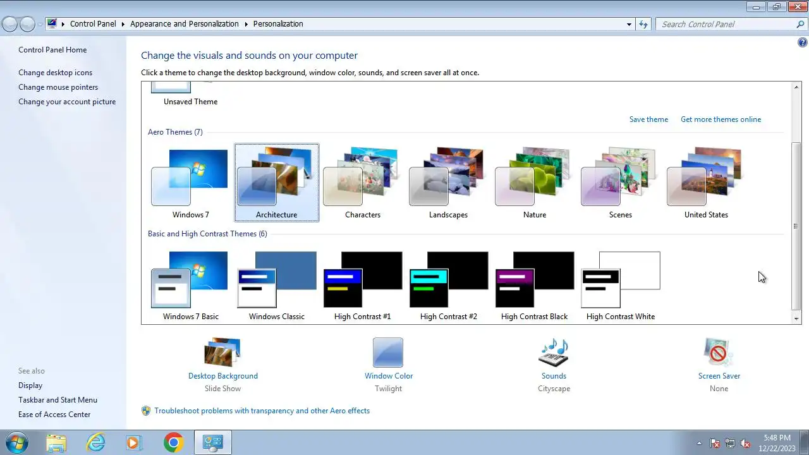Click the Back navigation arrow
The height and width of the screenshot is (455, 809).
[10, 24]
